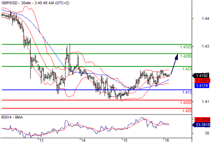Click date label 16 on time axis

(x=167, y=140)
